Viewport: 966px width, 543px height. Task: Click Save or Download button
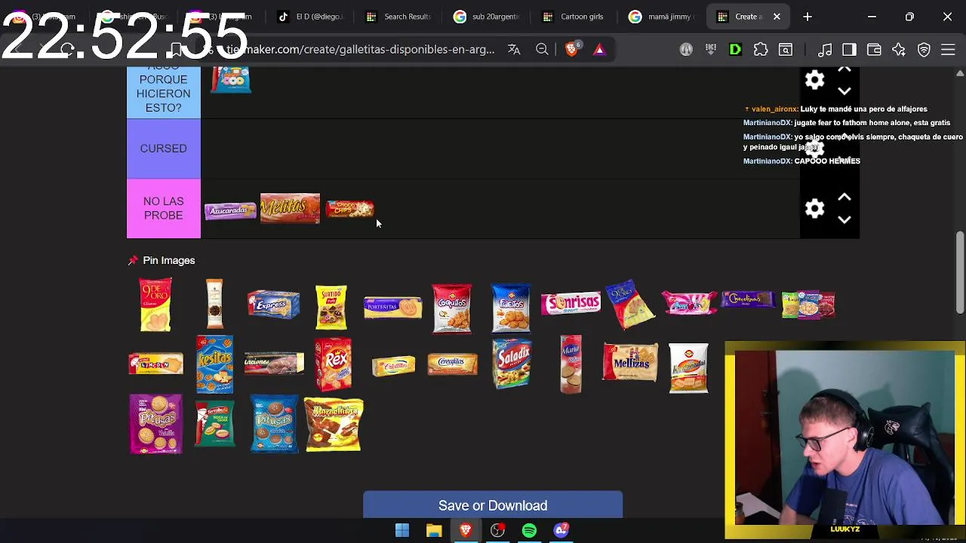click(493, 505)
